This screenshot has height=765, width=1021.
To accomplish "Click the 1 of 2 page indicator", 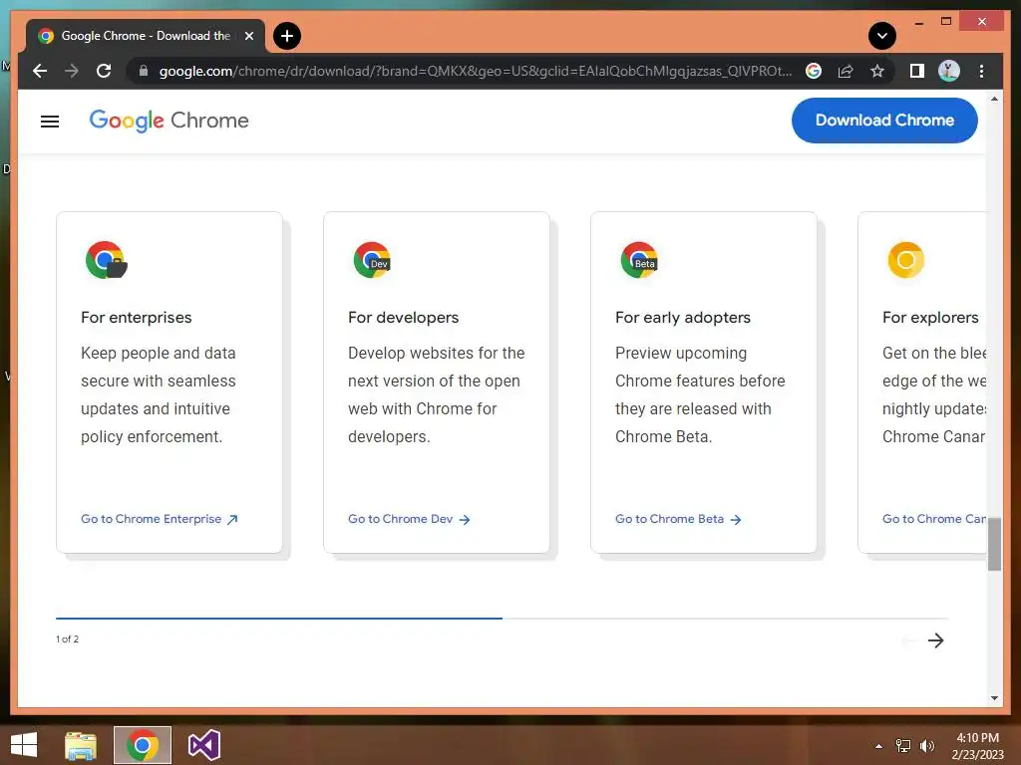I will coord(67,639).
